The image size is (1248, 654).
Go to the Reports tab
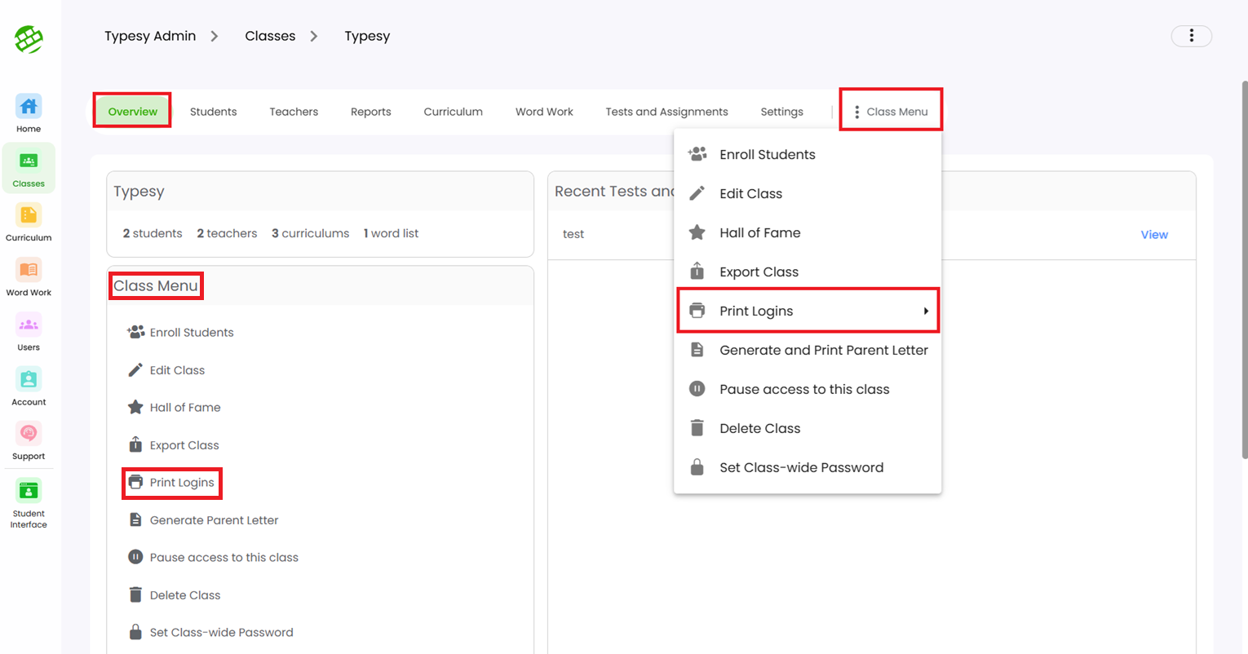[371, 112]
